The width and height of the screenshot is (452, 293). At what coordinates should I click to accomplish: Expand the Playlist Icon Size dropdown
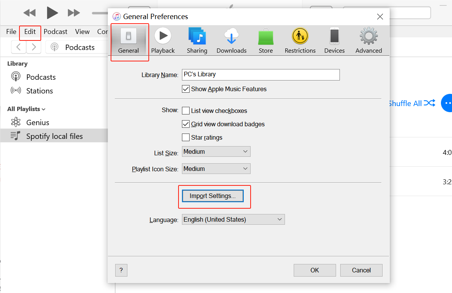216,169
